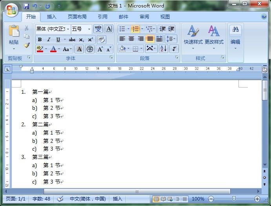Toggle Bold formatting

click(40, 40)
